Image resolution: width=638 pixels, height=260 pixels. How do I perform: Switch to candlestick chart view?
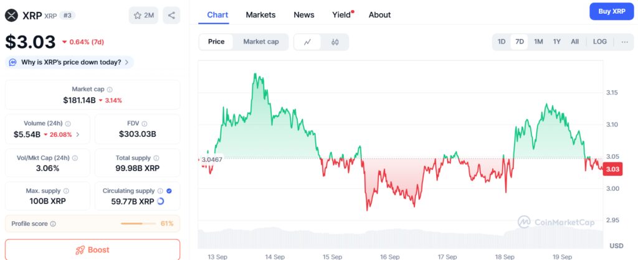335,42
